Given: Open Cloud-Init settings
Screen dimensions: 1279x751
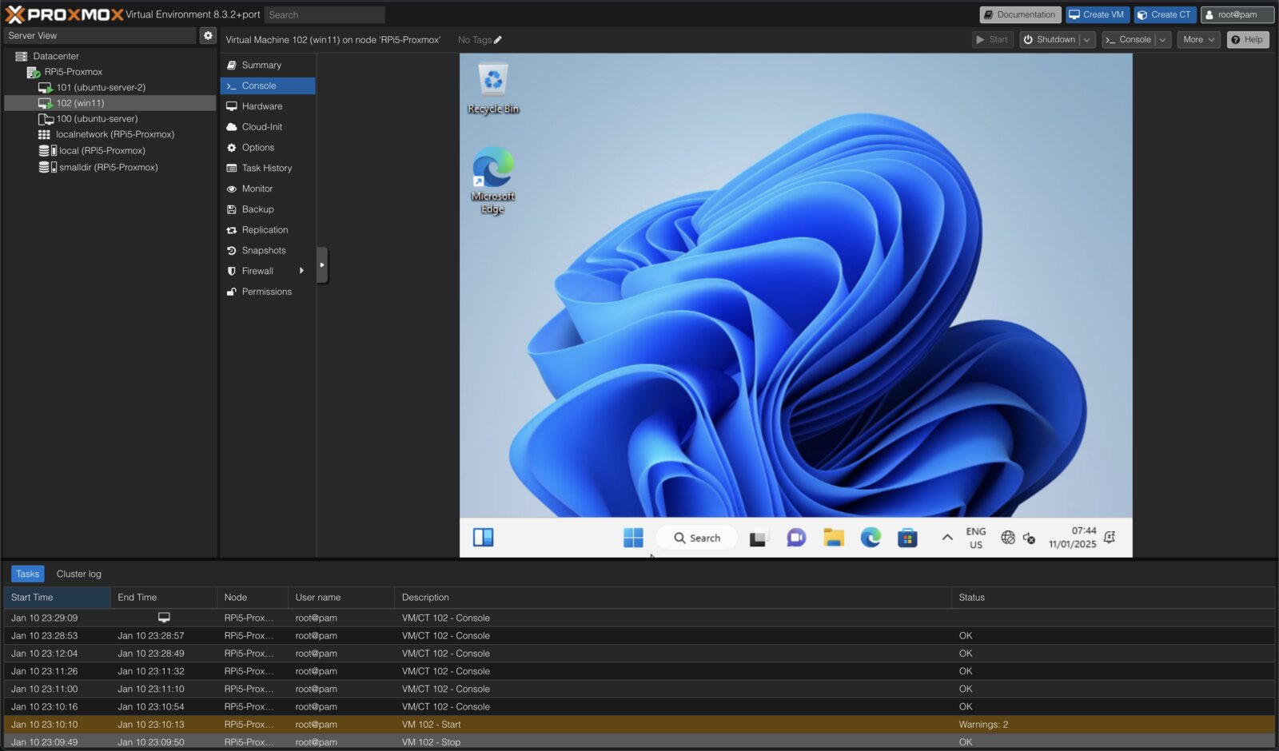Looking at the screenshot, I should click(x=268, y=127).
